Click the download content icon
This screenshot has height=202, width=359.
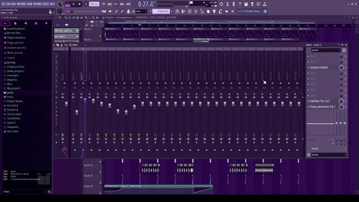[264, 4]
